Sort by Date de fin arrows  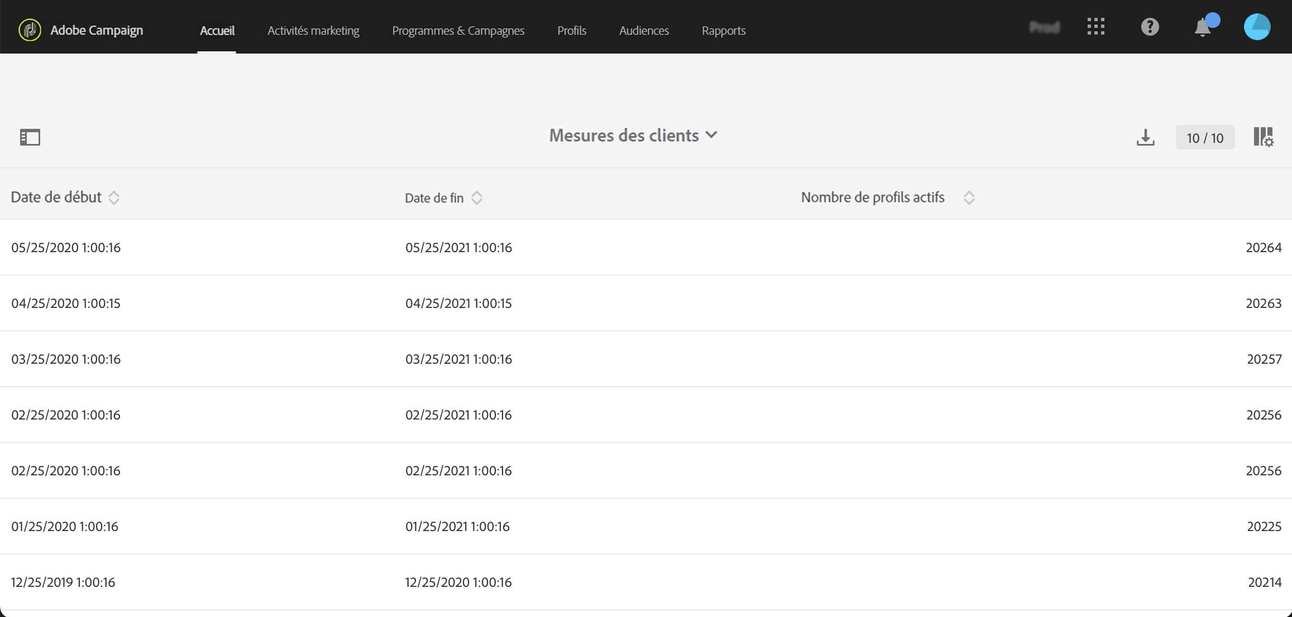(477, 198)
